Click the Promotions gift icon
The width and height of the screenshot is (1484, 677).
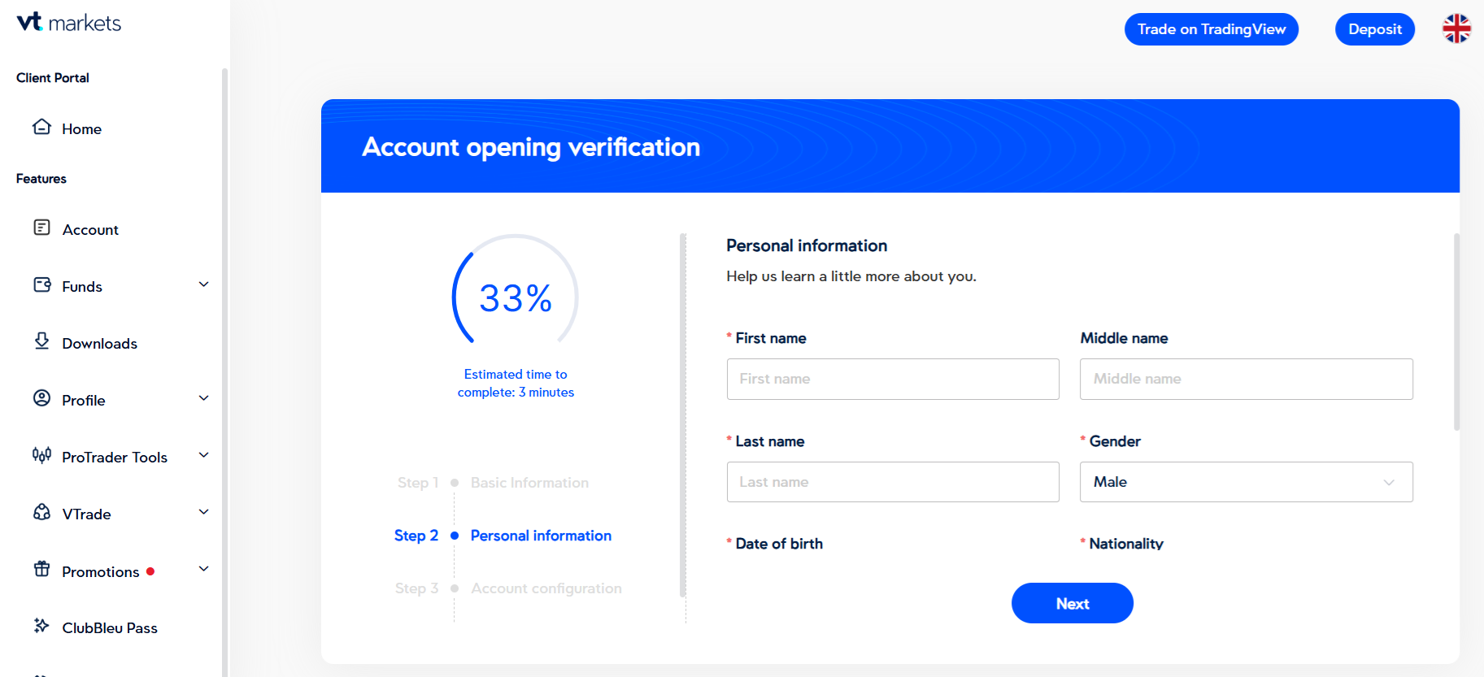pyautogui.click(x=41, y=569)
